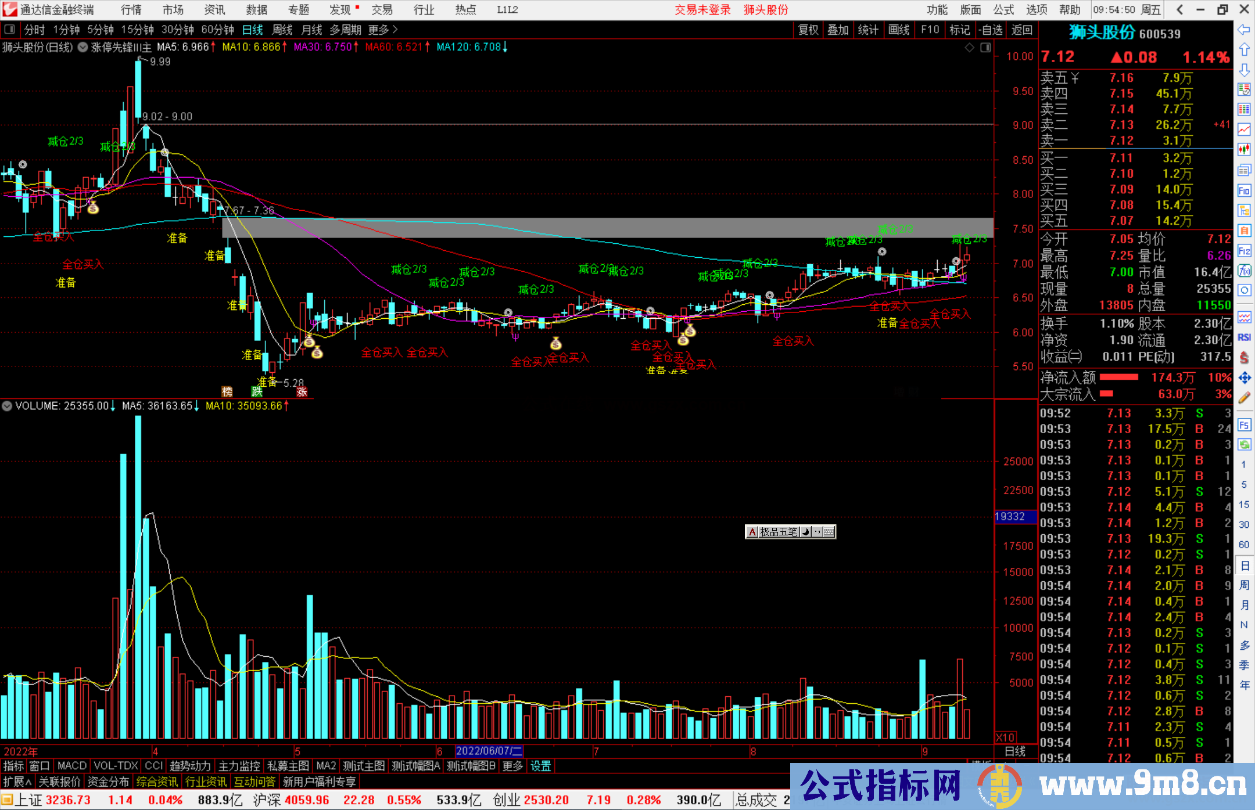
Task: Toggle the round icon beside VOLUME label
Action: [x=7, y=406]
